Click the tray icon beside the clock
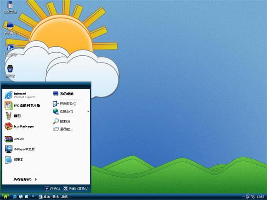267x200 pixels. point(253,197)
